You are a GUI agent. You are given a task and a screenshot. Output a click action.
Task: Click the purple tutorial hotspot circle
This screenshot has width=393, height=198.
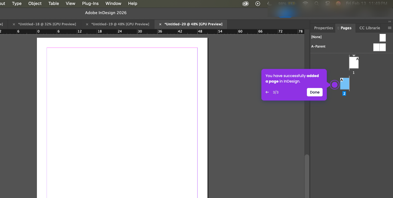(x=334, y=85)
